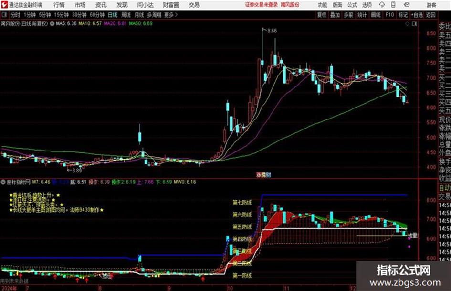The image size is (451, 291).
Task: Click the MA20 purple value label
Action: point(115,23)
